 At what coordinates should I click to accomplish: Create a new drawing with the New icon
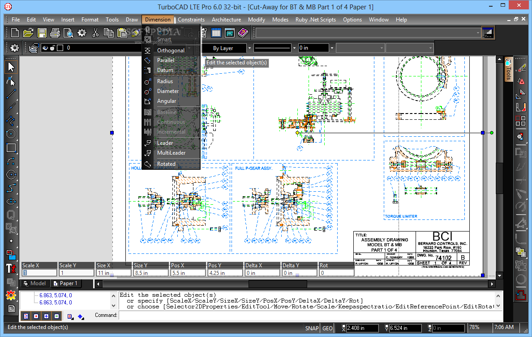tap(15, 33)
